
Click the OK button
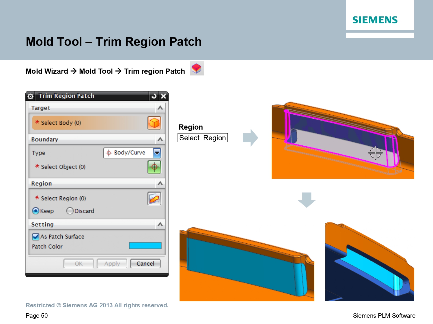click(79, 264)
